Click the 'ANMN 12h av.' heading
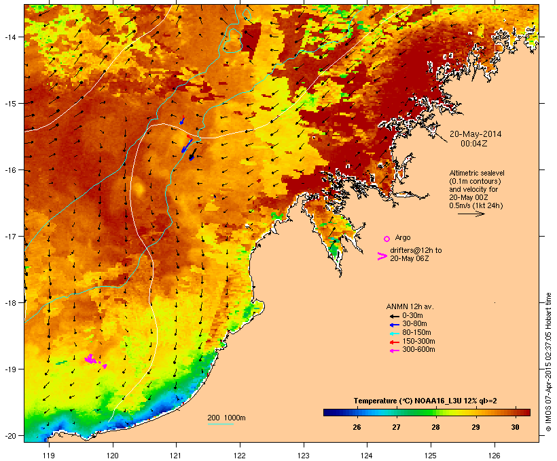Screen dimensions: 557x461 [410, 306]
